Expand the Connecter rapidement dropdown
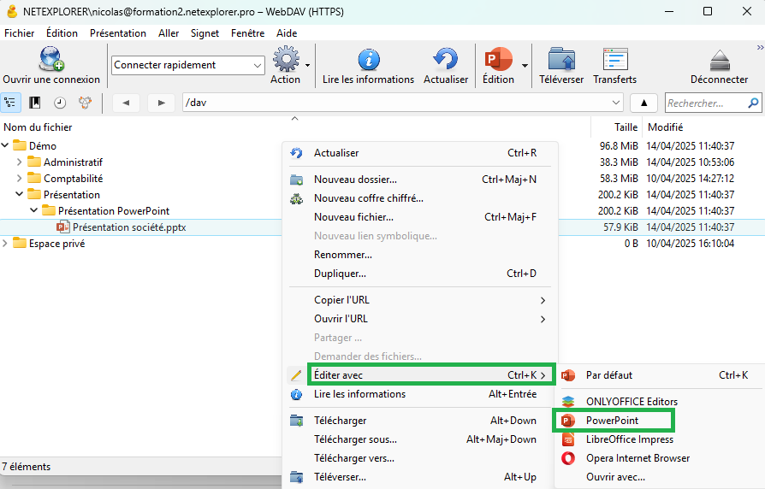The width and height of the screenshot is (765, 489). (258, 65)
